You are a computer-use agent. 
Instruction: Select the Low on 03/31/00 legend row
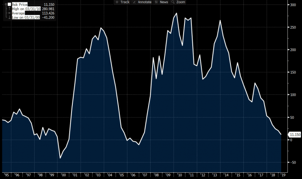click(25, 18)
